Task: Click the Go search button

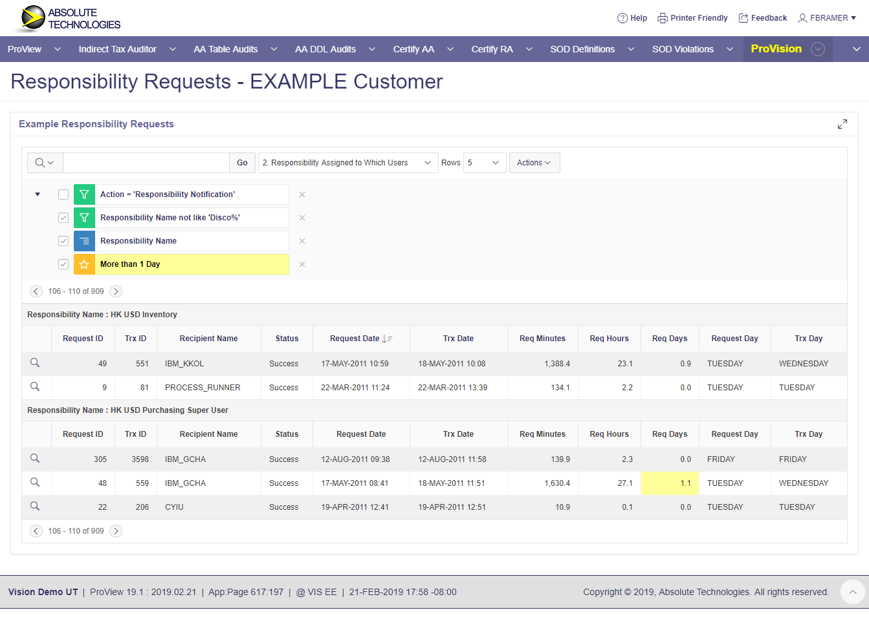Action: [242, 162]
